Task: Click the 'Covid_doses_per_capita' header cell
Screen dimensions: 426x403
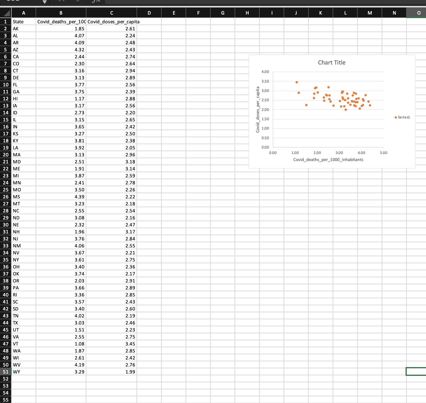Action: [x=111, y=22]
